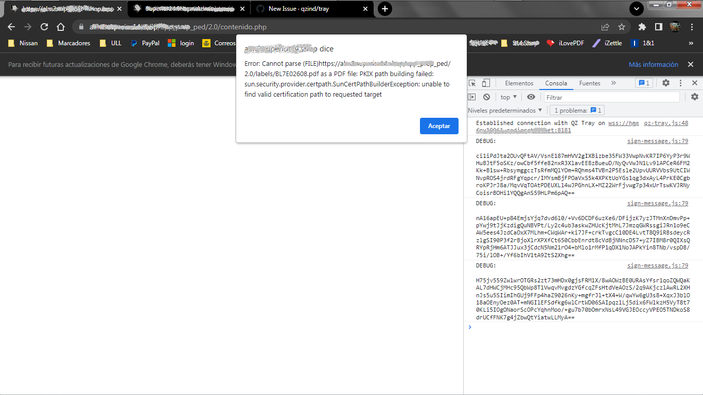703x395 pixels.
Task: Close the New Issue qzind/tray tab
Action: 366,9
